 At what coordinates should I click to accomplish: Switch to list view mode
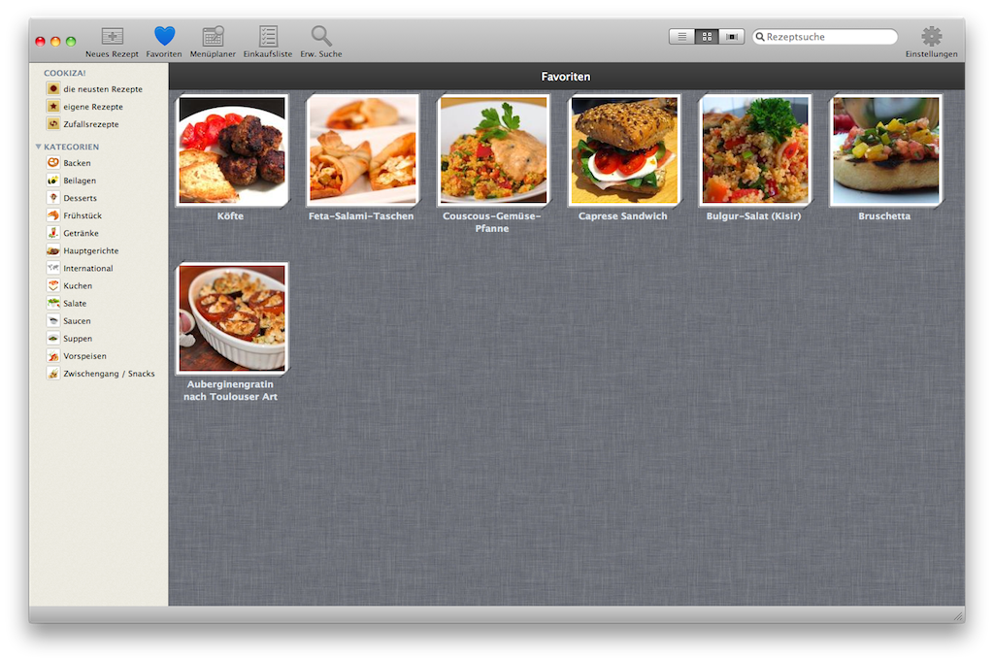coord(682,37)
